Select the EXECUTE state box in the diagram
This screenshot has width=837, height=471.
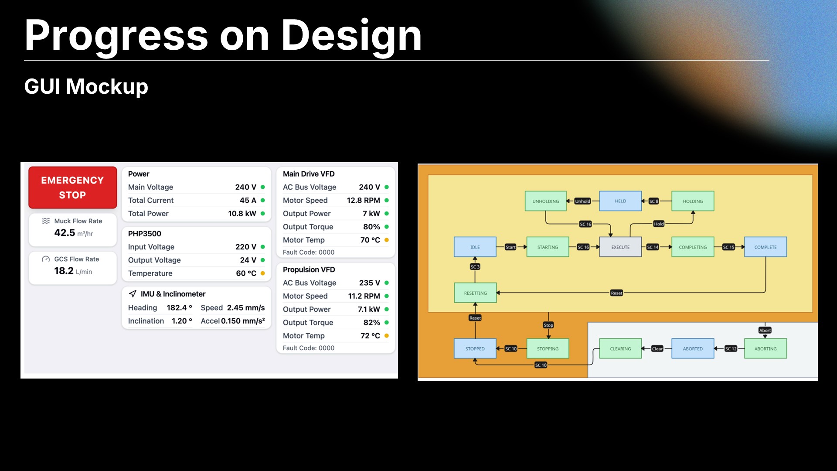click(x=620, y=247)
